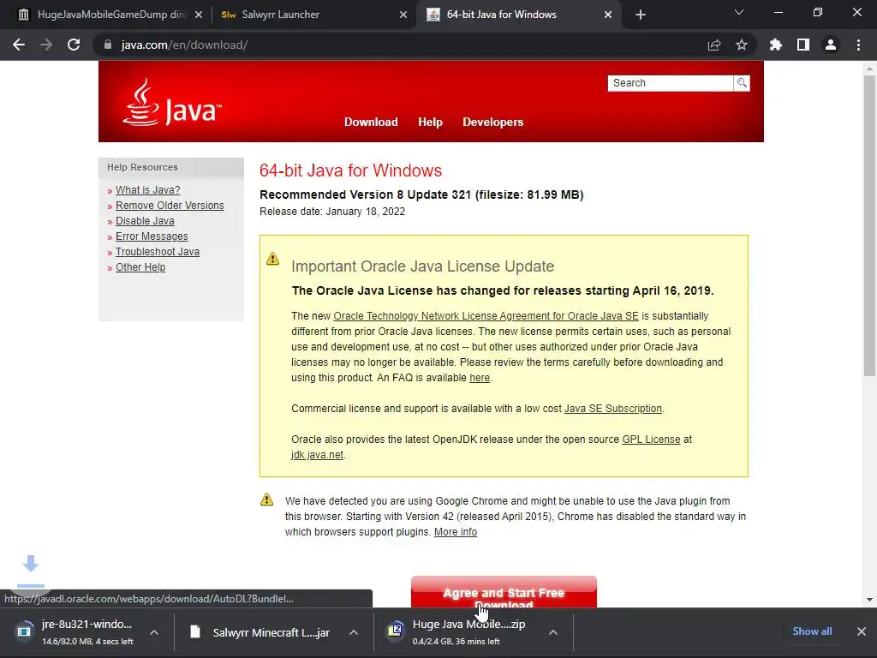The image size is (877, 658).
Task: Click the tab search chevron in title bar
Action: click(739, 12)
